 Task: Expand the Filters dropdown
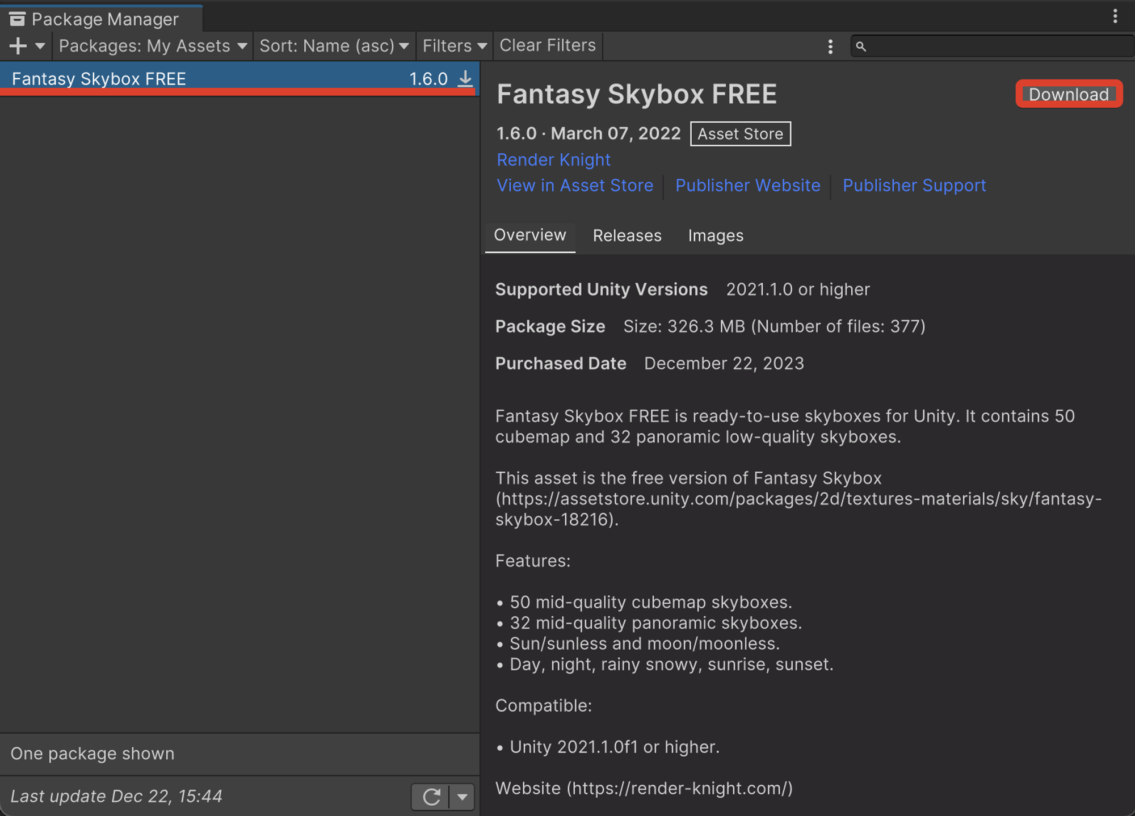pyautogui.click(x=455, y=46)
